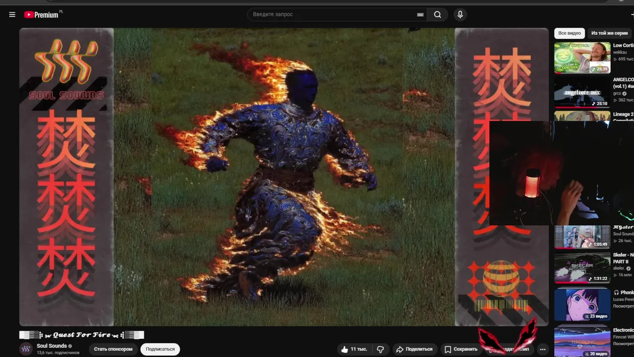The width and height of the screenshot is (634, 357).
Task: Click the 'Skeler' video title in sidebar
Action: [623, 258]
